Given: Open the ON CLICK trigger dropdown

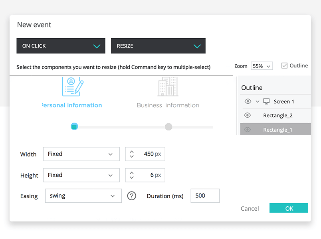Looking at the screenshot, I should pos(61,46).
